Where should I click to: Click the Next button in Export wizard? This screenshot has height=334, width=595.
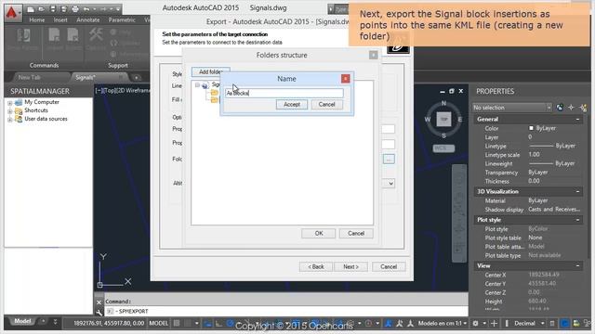tap(350, 266)
